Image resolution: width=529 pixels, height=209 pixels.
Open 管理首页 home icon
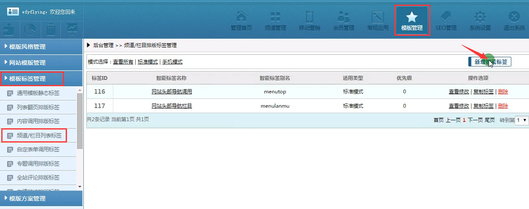tap(241, 21)
